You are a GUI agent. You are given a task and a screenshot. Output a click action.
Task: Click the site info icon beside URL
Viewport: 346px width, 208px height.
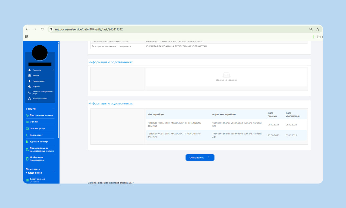(x=51, y=29)
